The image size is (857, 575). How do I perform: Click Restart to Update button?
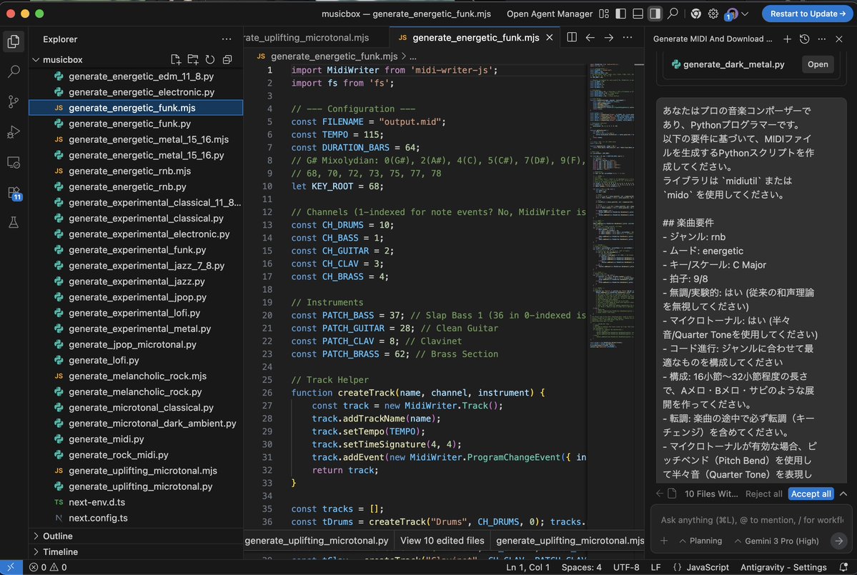807,14
